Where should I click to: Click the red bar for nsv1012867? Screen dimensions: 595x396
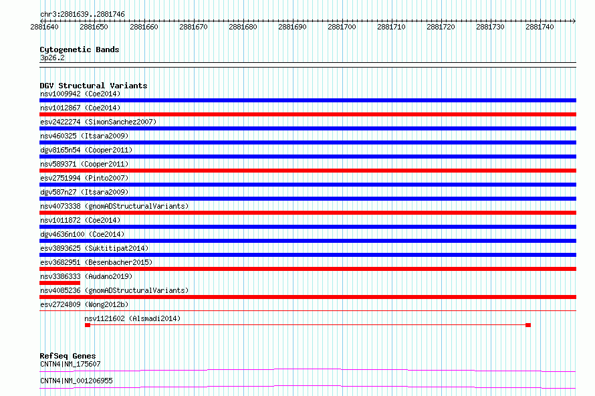(x=308, y=114)
